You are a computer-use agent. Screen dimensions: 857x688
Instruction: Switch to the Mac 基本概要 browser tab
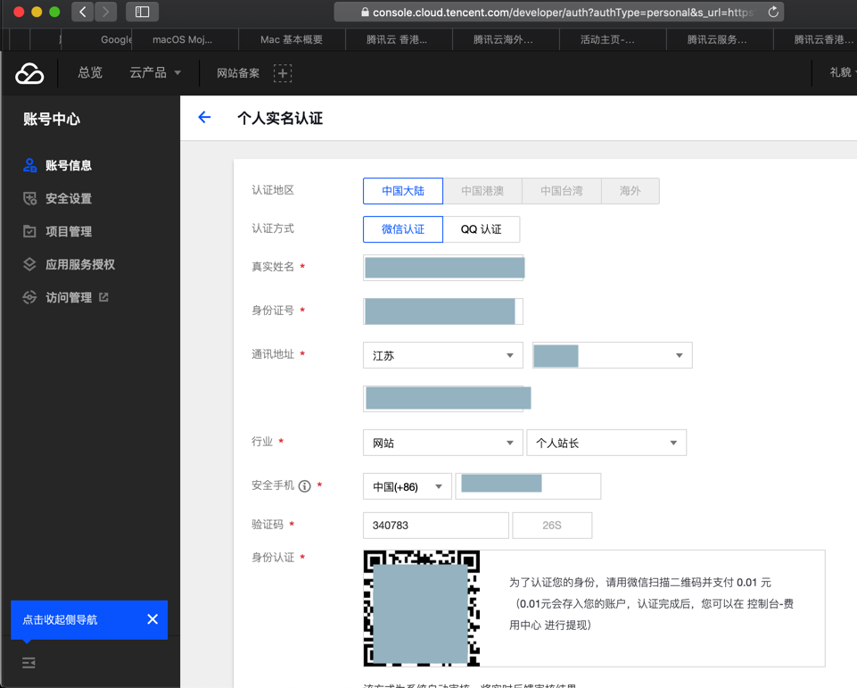(x=292, y=39)
